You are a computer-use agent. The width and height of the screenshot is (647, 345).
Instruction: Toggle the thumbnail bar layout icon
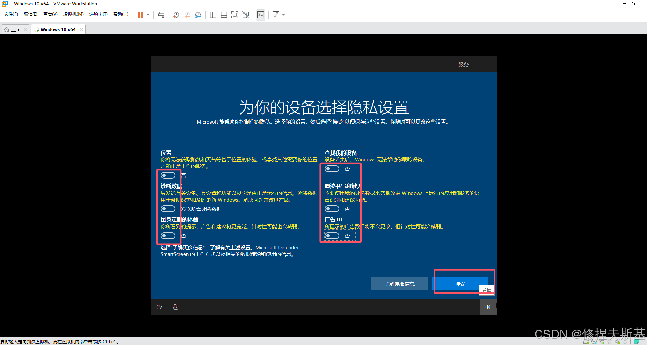point(224,15)
